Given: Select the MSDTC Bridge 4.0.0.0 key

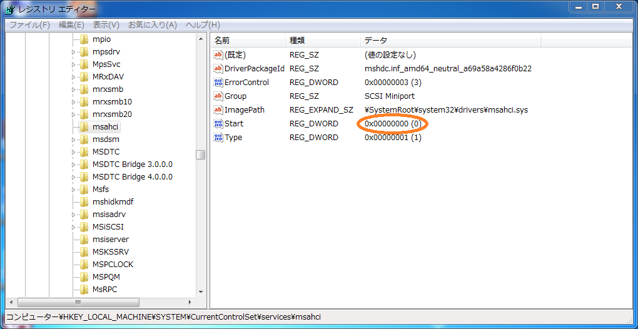Looking at the screenshot, I should pyautogui.click(x=132, y=177).
